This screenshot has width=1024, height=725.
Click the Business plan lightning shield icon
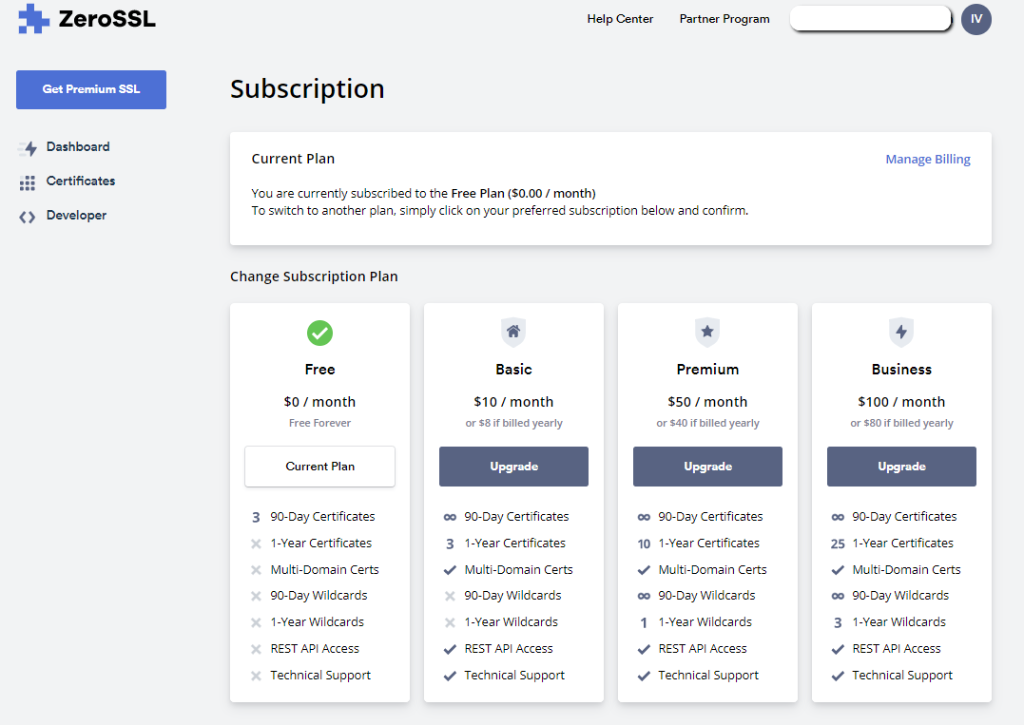click(x=901, y=333)
